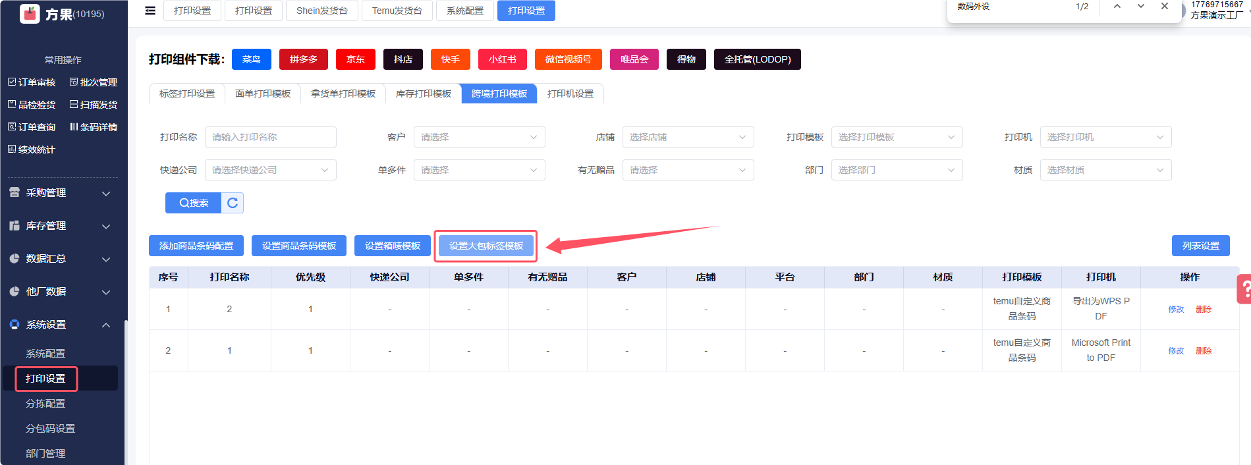Click the red help question icon

[1244, 288]
